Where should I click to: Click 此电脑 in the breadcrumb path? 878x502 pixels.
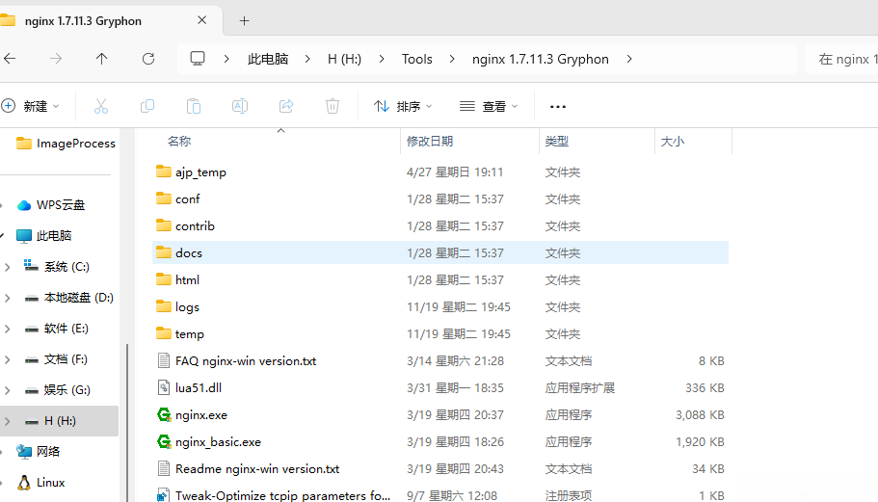click(x=268, y=59)
